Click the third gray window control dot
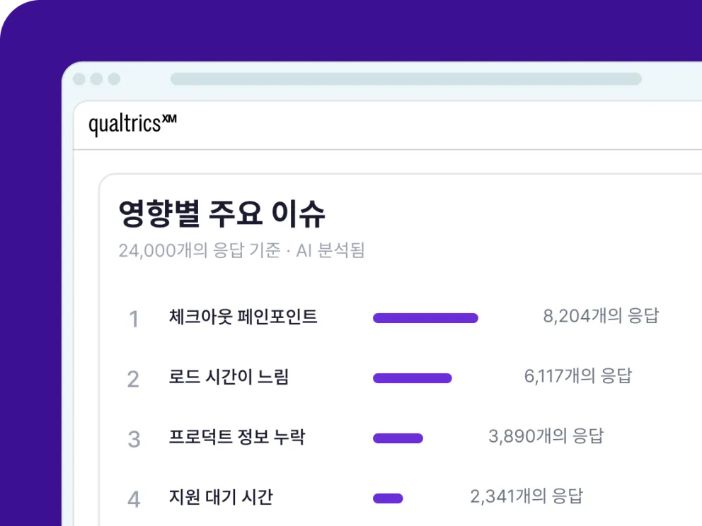 click(114, 78)
